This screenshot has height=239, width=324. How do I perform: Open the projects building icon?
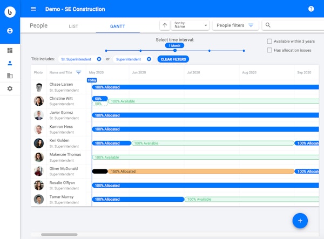(x=10, y=76)
